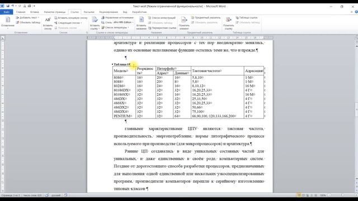Click the 100% zoom level button
Screen dimensions: 358x201
(x=323, y=195)
